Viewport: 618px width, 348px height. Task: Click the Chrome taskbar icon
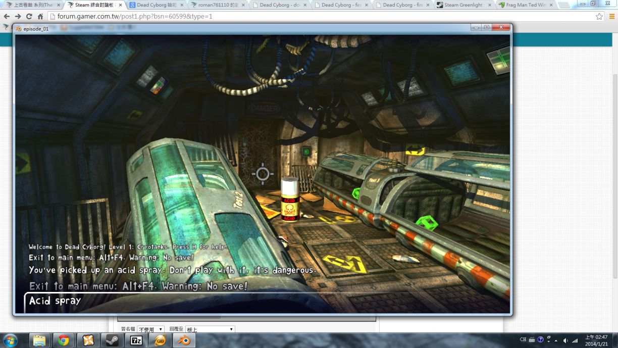[63, 340]
